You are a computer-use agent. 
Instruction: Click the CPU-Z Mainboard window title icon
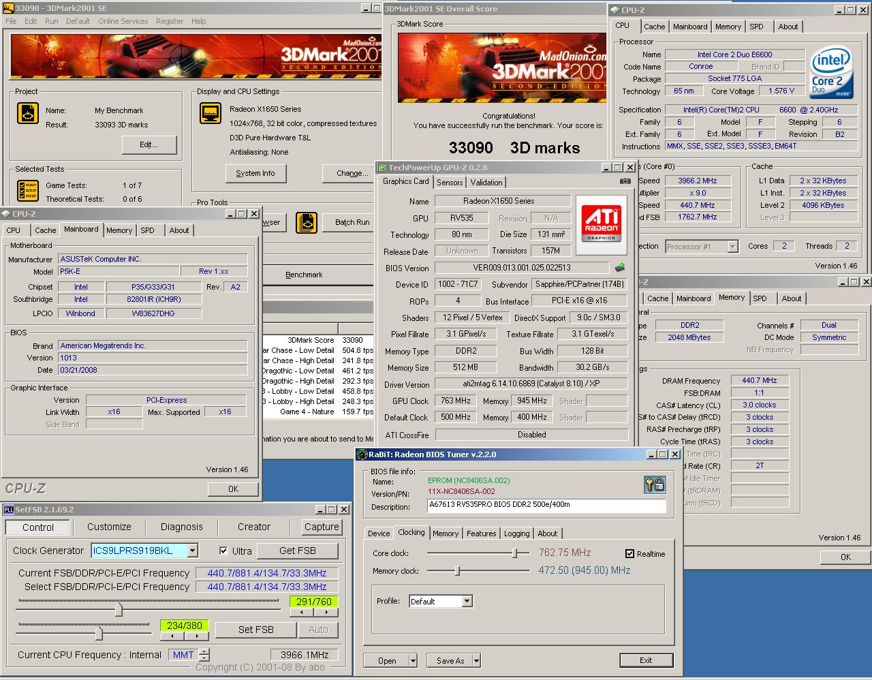(x=7, y=213)
